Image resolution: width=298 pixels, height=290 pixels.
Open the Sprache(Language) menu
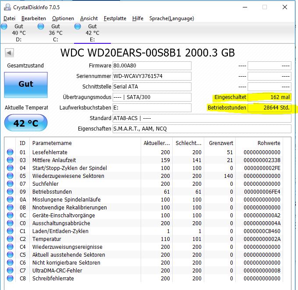pos(172,18)
